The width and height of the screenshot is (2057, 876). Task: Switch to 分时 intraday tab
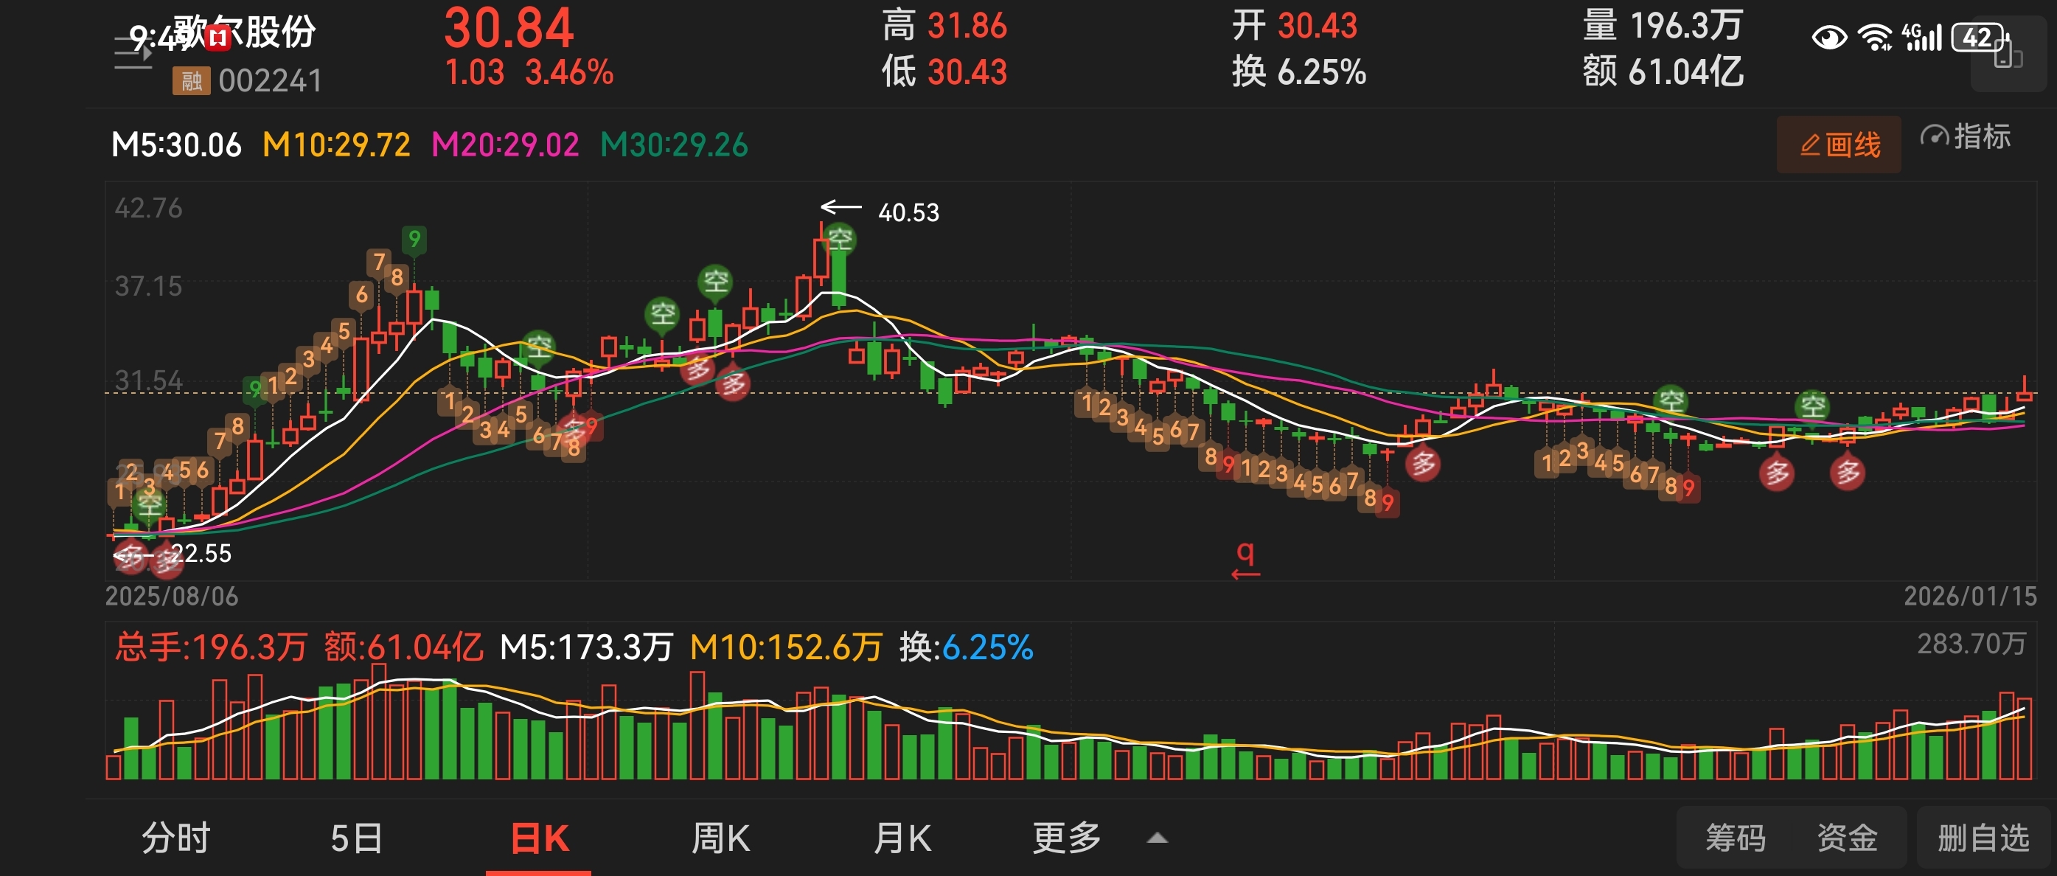175,838
